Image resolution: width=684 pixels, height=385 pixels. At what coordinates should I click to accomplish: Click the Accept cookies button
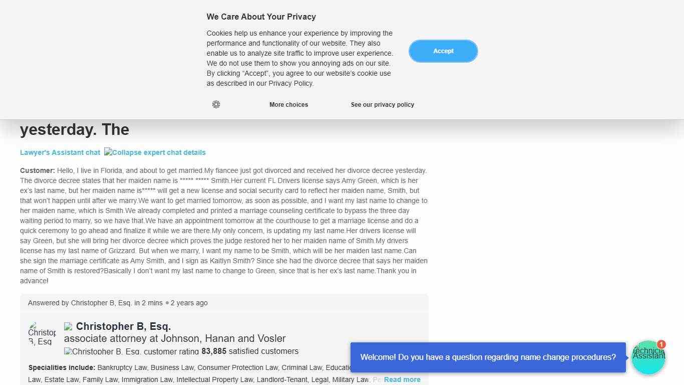coord(443,51)
